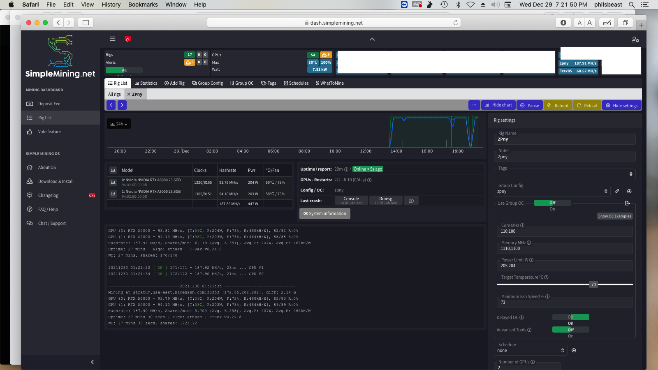Click Core MHz info icon

522,225
